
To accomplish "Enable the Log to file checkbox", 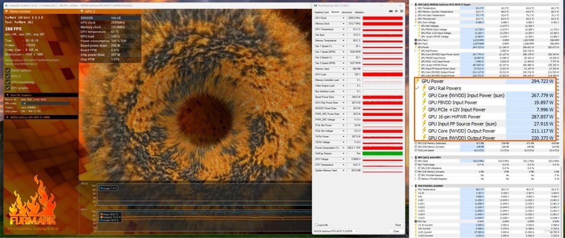I will click(316, 225).
